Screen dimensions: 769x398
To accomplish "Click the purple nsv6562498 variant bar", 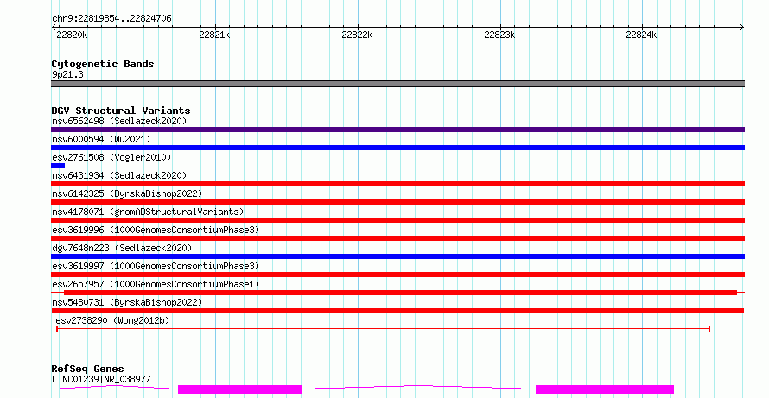I will point(397,130).
